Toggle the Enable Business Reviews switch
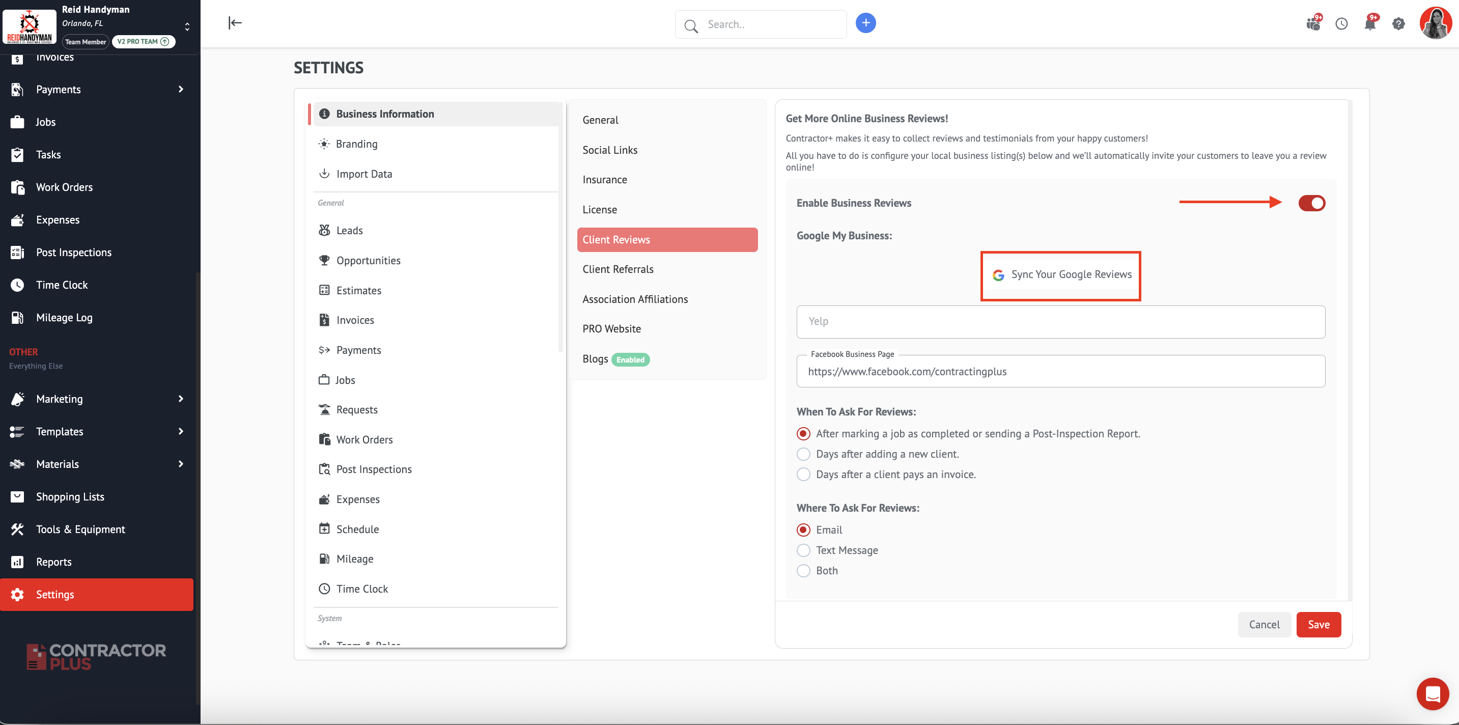This screenshot has height=725, width=1459. 1311,203
